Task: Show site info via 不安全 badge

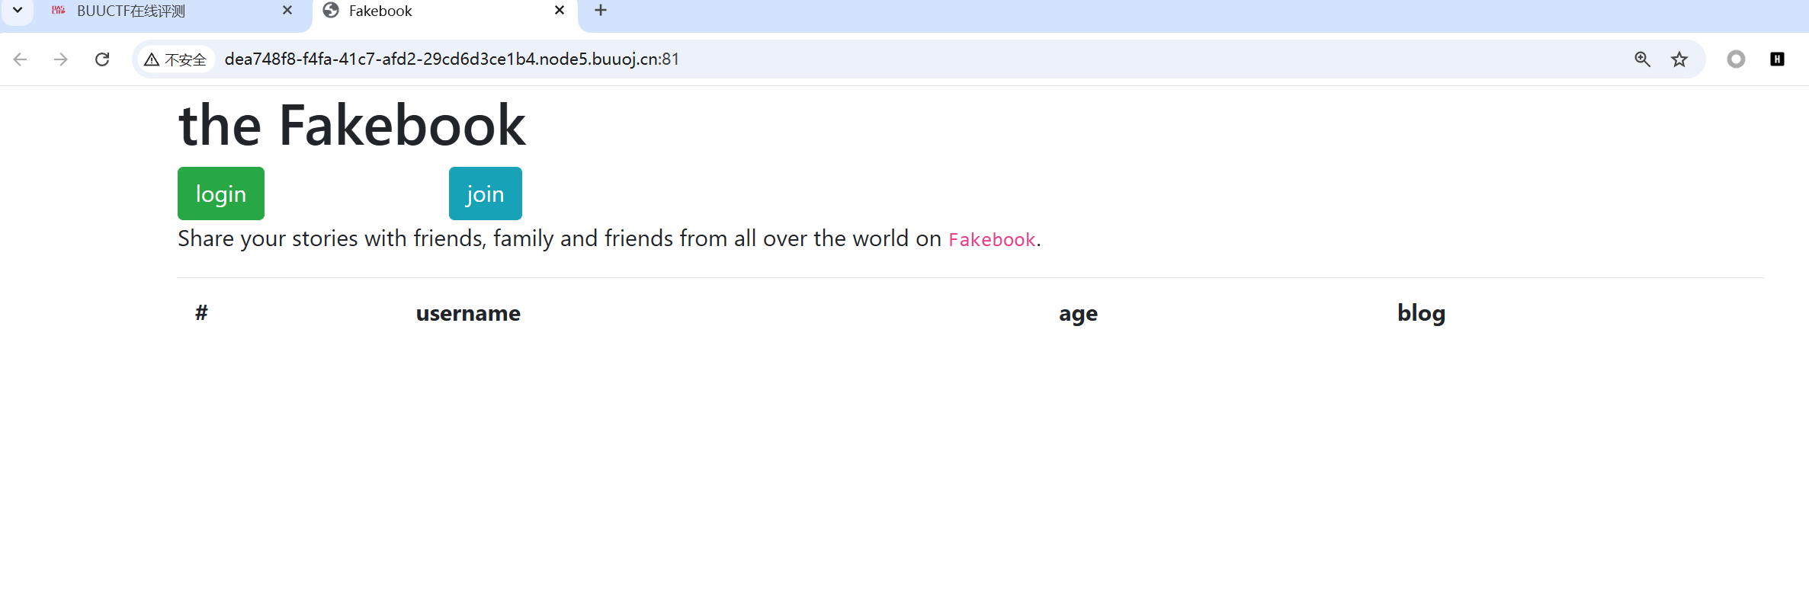Action: coord(176,59)
